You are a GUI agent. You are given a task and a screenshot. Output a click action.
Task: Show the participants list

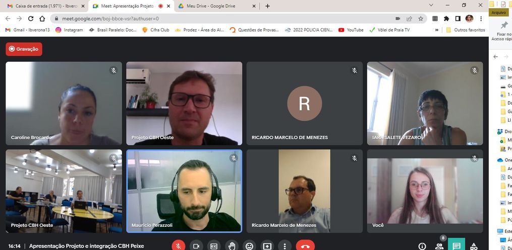coord(439,246)
